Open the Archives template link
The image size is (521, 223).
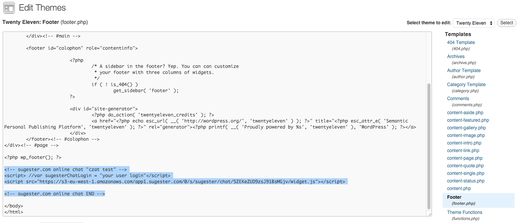click(455, 57)
